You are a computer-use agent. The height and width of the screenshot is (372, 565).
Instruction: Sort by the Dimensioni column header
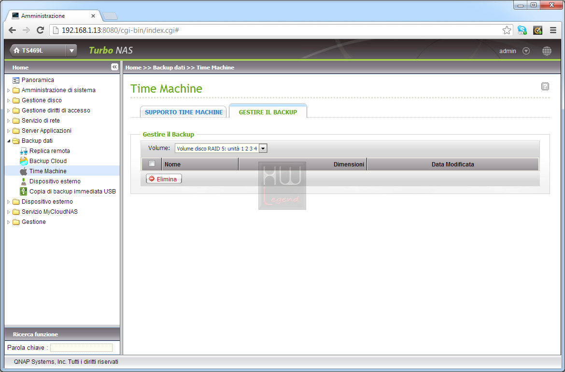tap(303, 164)
